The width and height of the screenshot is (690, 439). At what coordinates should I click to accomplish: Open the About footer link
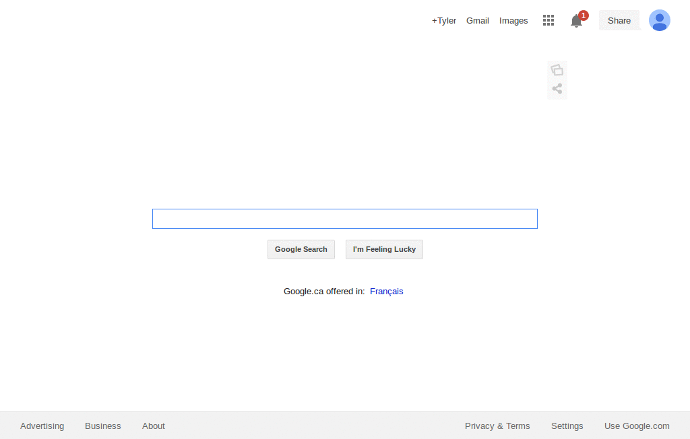[x=153, y=426]
